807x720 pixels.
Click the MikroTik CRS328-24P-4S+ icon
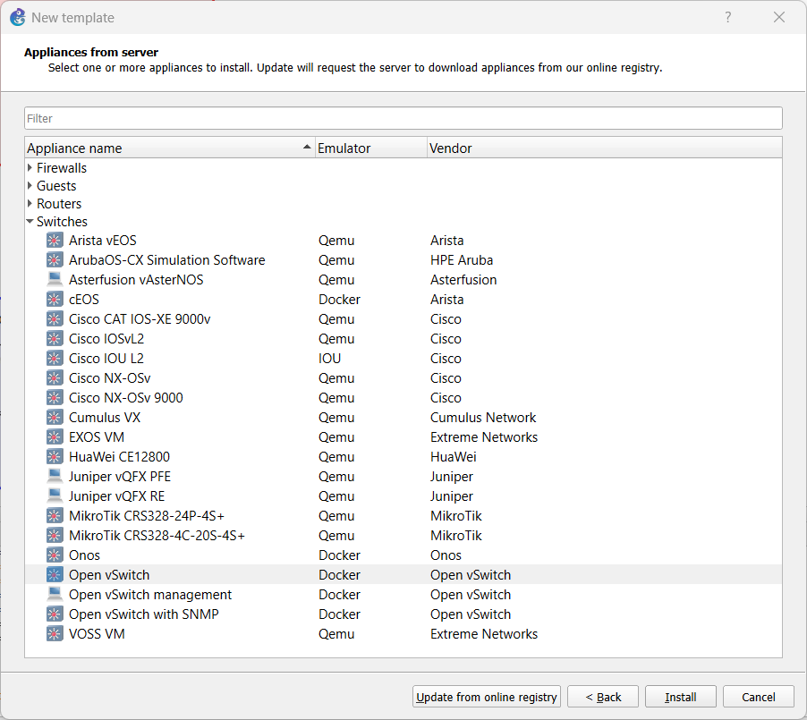[x=55, y=516]
